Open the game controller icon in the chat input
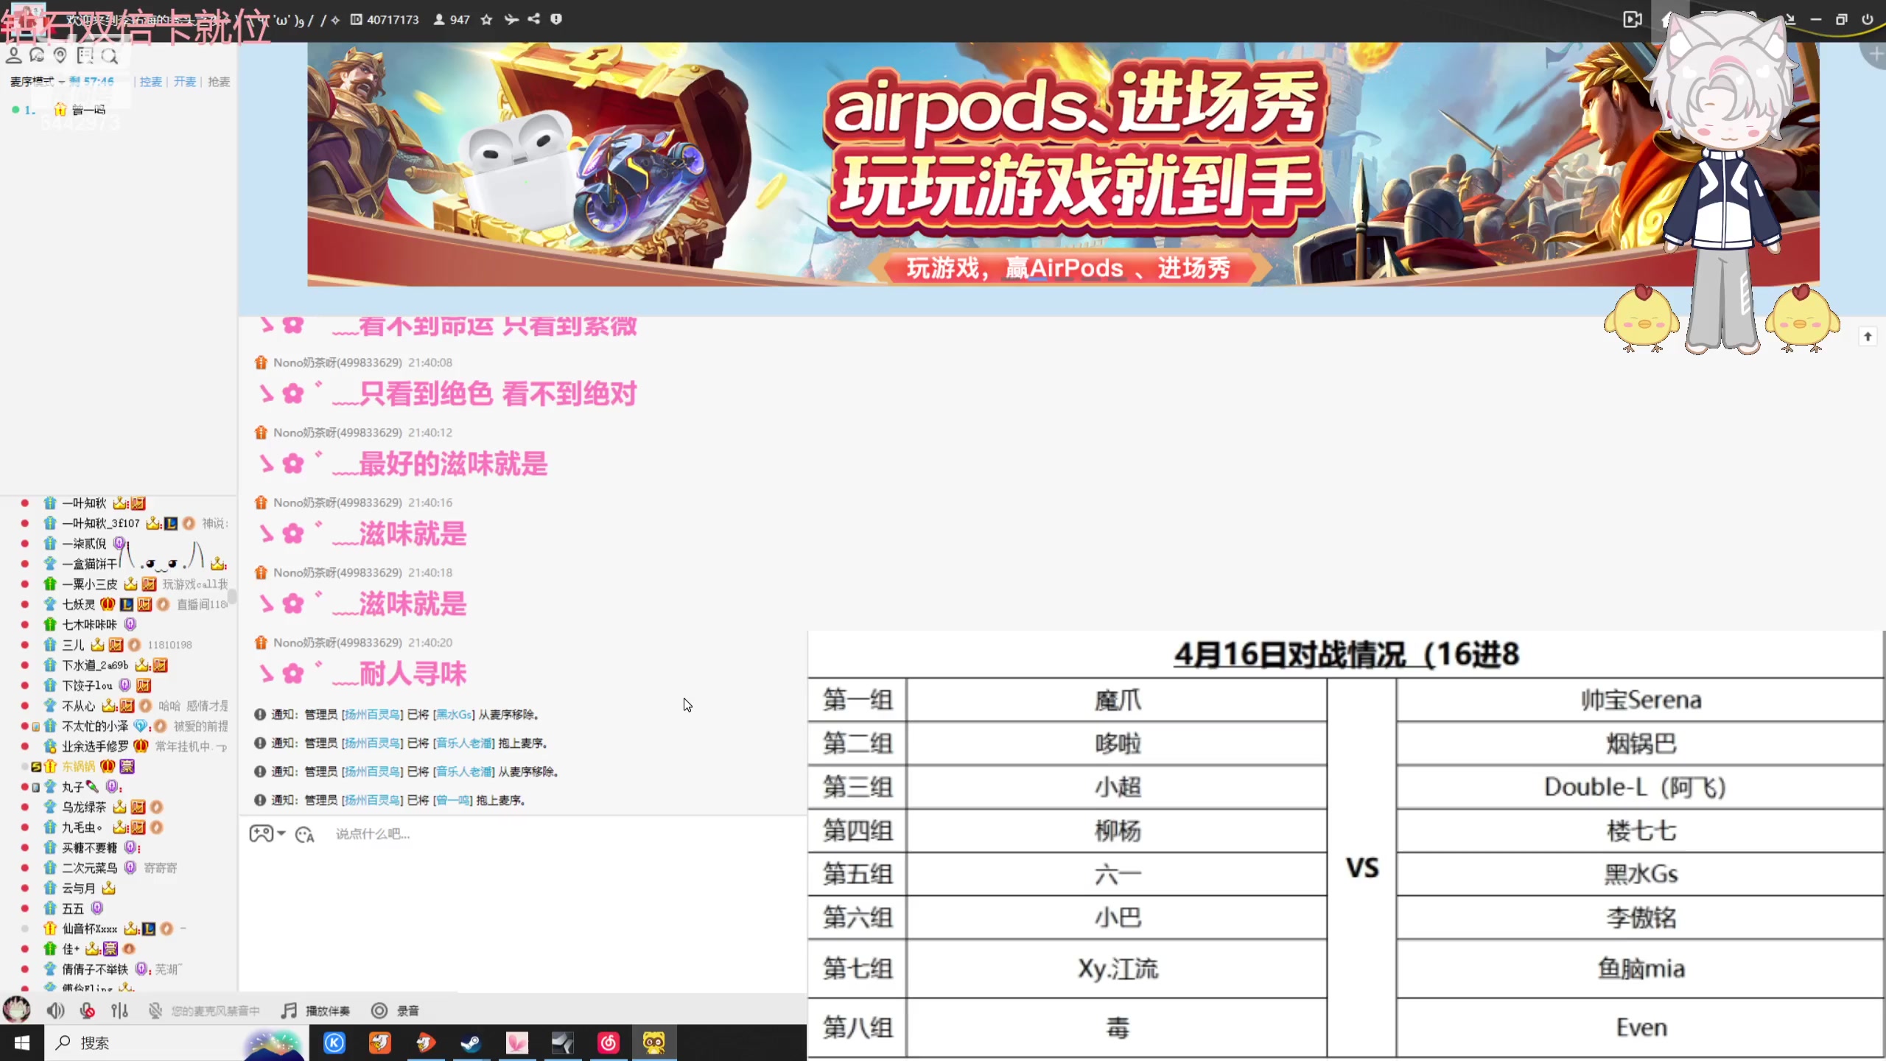Viewport: 1886px width, 1061px height. tap(261, 833)
